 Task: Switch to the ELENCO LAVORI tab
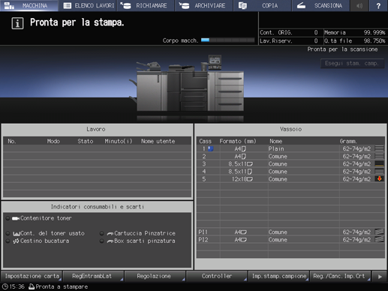tap(88, 5)
